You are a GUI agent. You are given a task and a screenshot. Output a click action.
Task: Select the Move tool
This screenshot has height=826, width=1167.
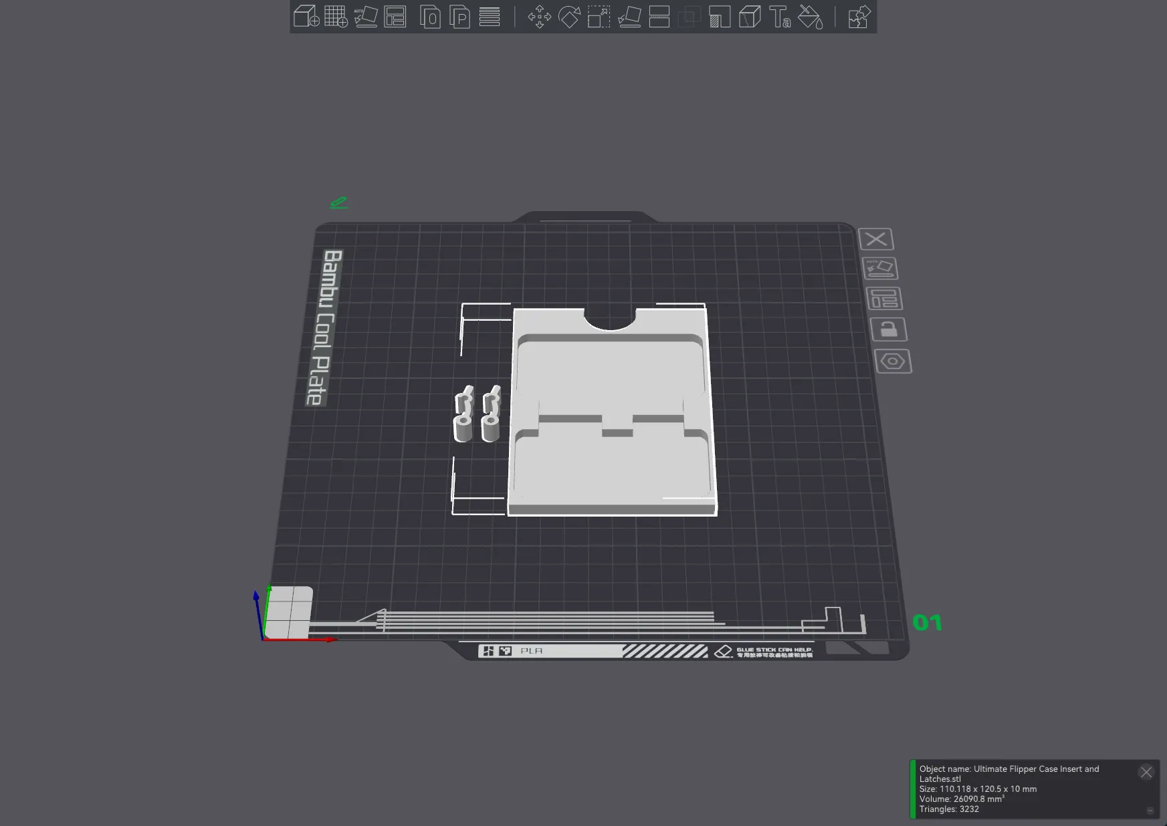click(539, 17)
